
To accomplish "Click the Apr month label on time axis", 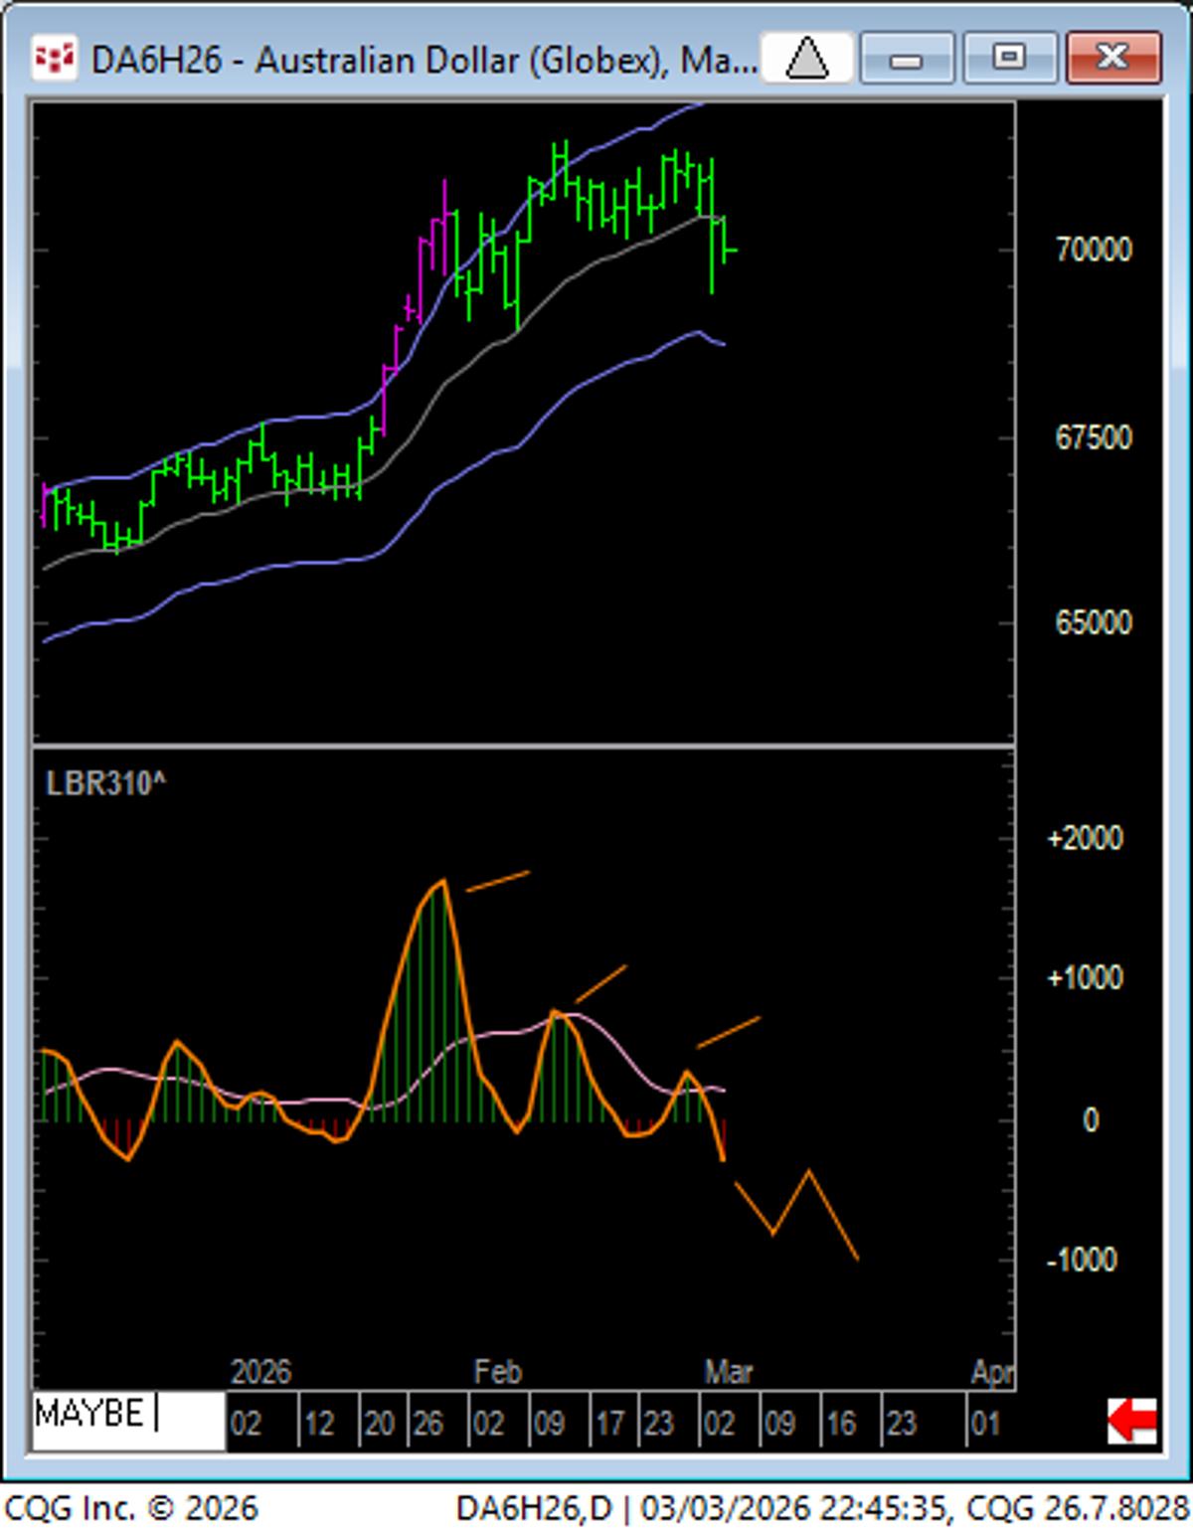I will click(991, 1372).
